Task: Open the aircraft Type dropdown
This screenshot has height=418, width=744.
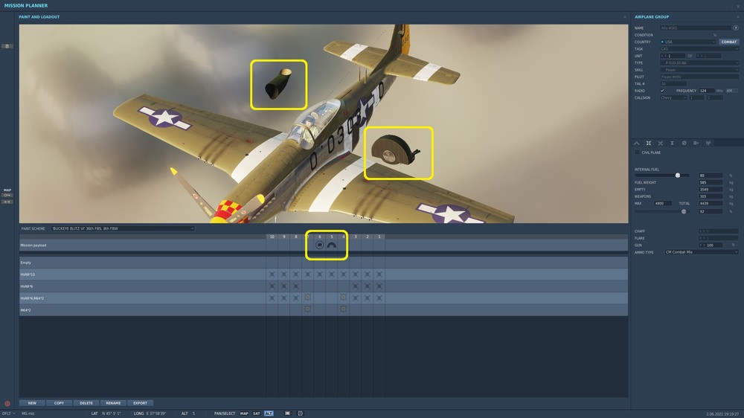Action: 699,62
